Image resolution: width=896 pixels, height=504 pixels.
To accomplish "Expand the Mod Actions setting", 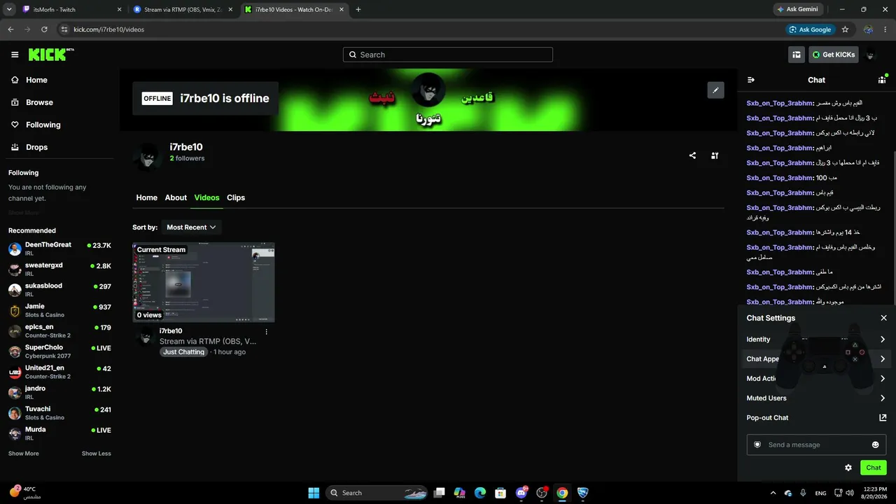I will tap(817, 379).
